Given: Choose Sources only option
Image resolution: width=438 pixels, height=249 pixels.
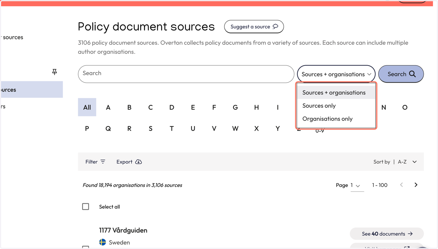Looking at the screenshot, I should 336,106.
